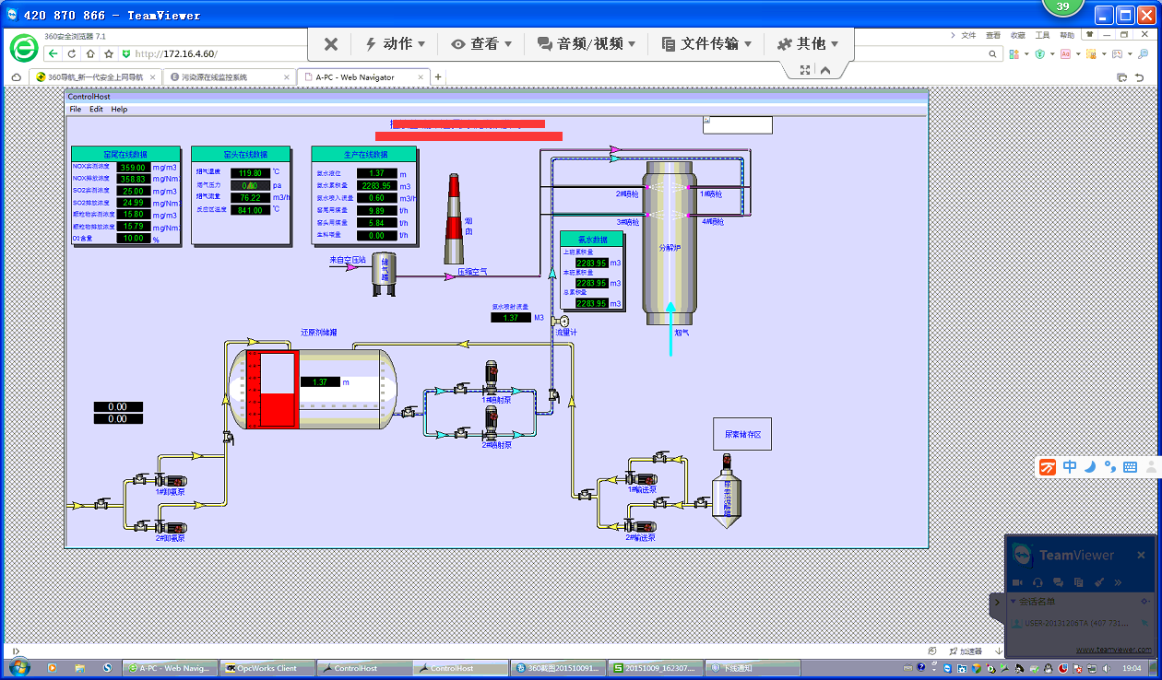
Task: Expand dropdown arrow next to screenshot extension
Action: click(x=1103, y=54)
